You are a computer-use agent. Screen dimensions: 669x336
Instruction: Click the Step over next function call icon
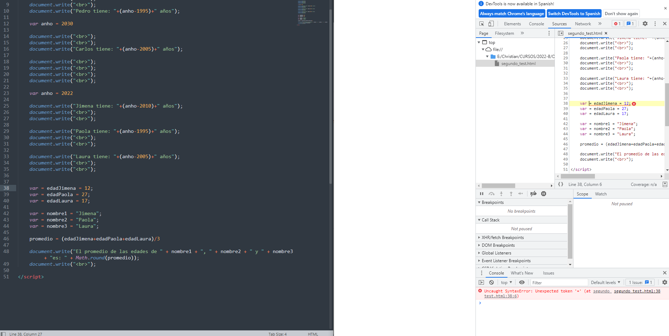[491, 194]
